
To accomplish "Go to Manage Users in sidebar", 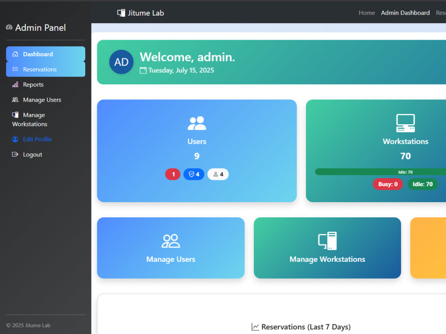I will (x=45, y=100).
